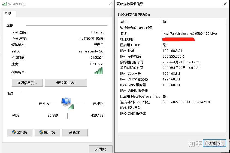Select the 连接特定的 DNS 后缀 row
This screenshot has height=153, width=230.
172,28
